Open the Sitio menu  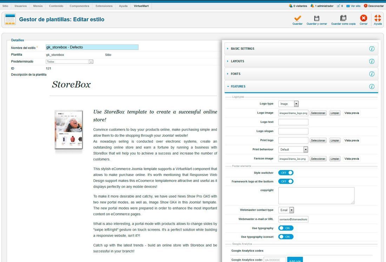(5, 6)
